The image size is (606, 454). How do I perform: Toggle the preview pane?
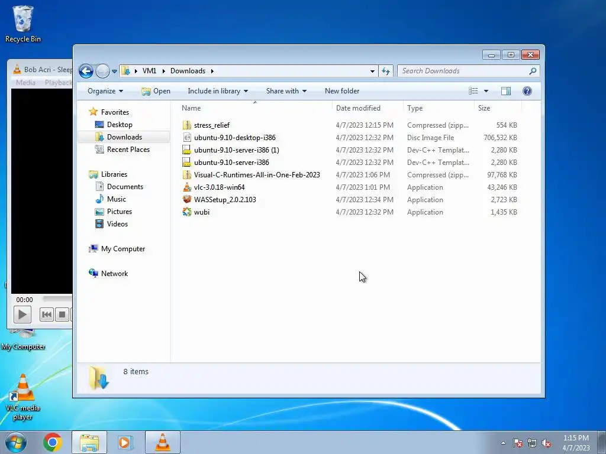point(505,91)
